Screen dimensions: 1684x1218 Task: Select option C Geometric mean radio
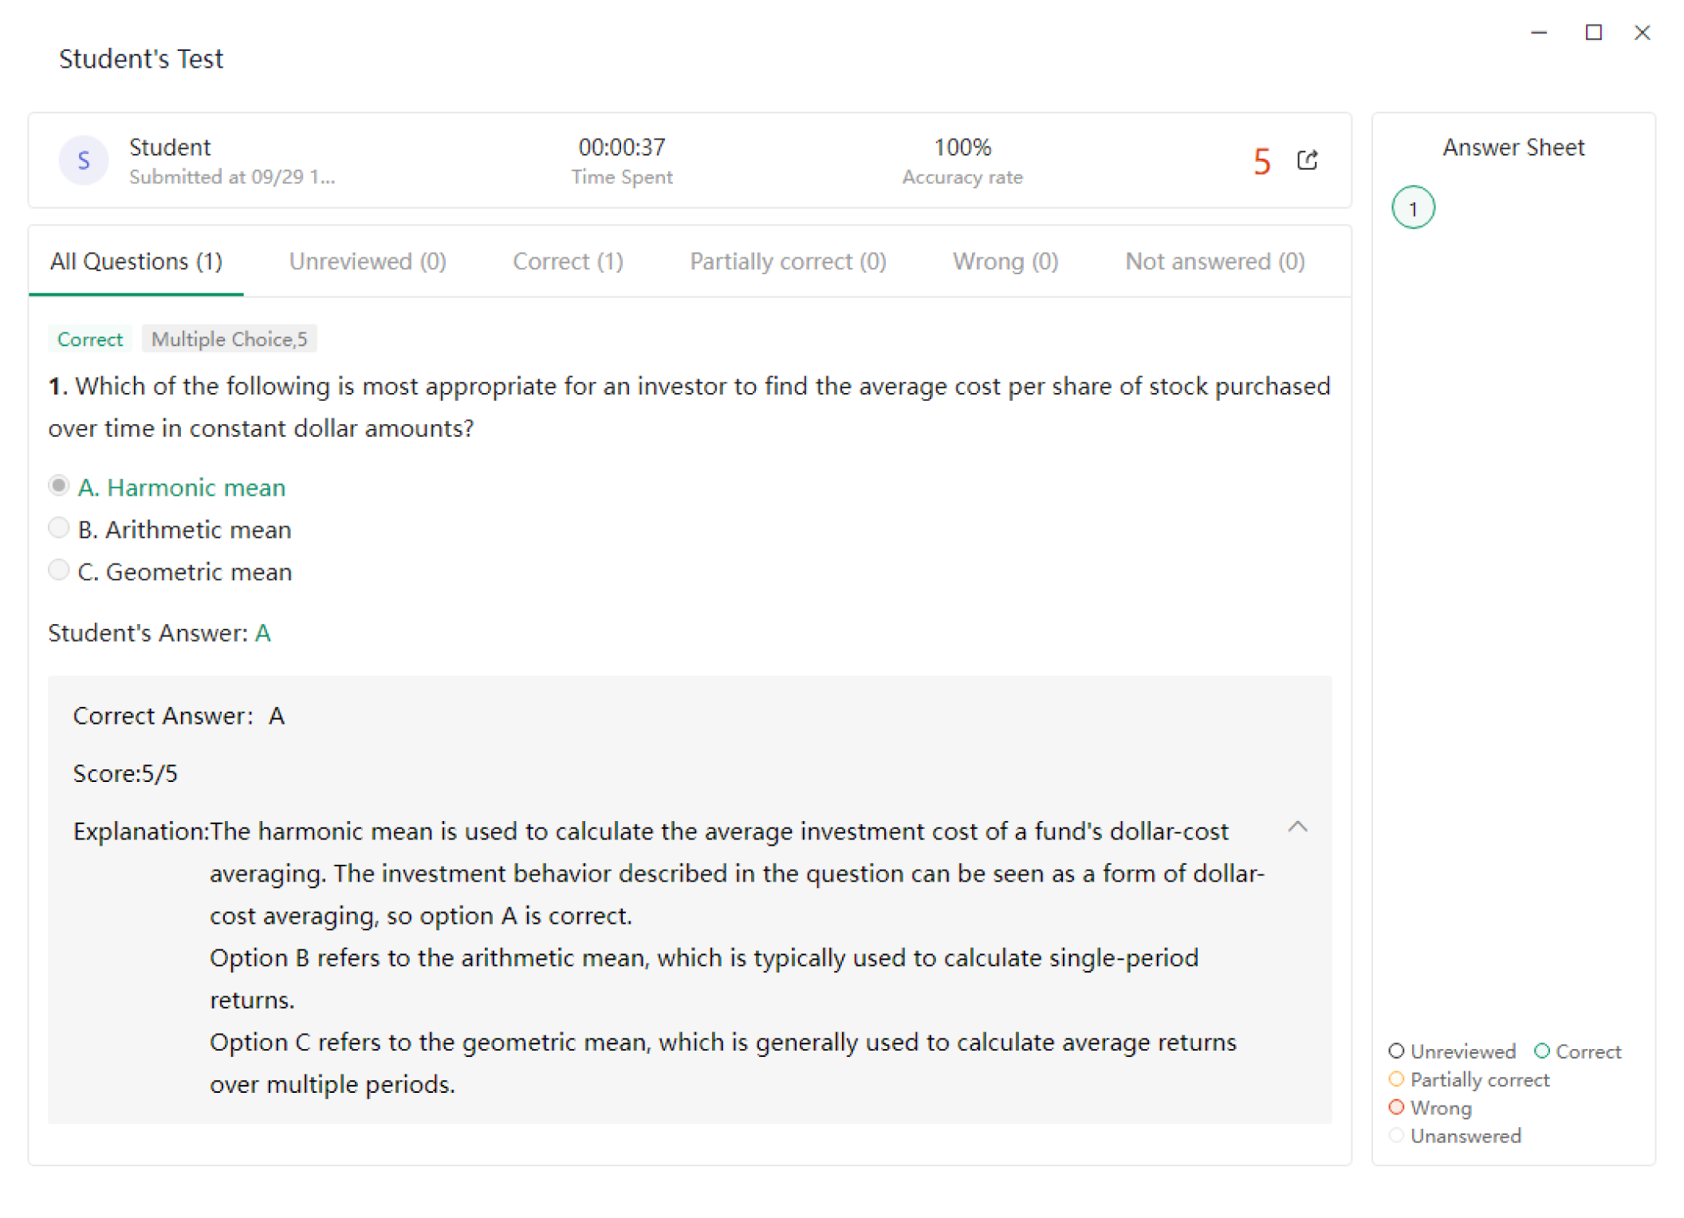[58, 571]
